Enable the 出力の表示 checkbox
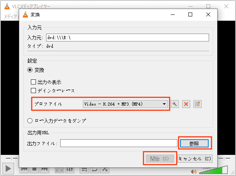Viewport: 236px width, 176px height. (33, 82)
